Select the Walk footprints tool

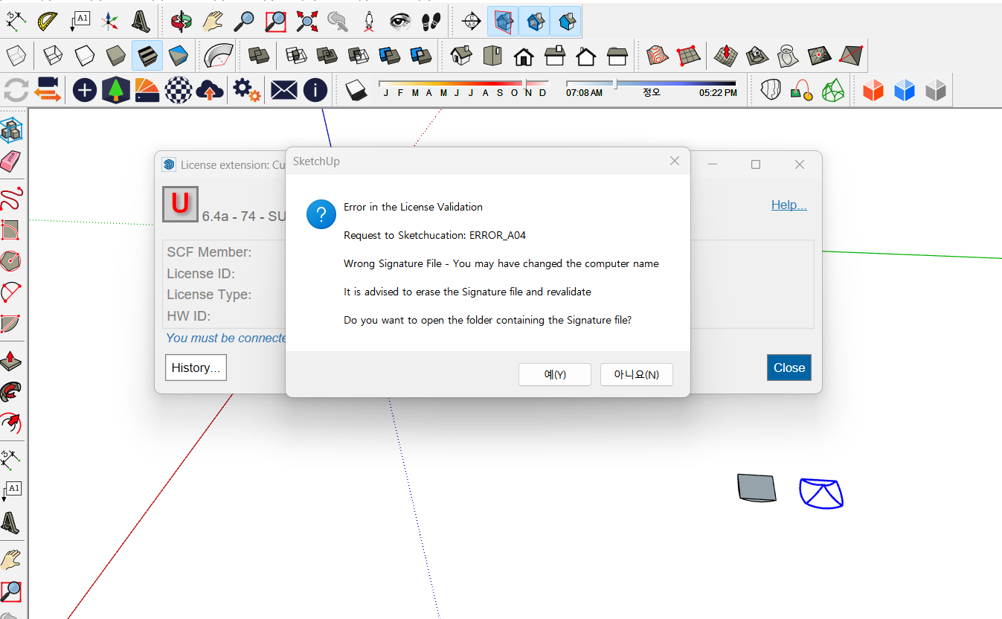pyautogui.click(x=431, y=21)
